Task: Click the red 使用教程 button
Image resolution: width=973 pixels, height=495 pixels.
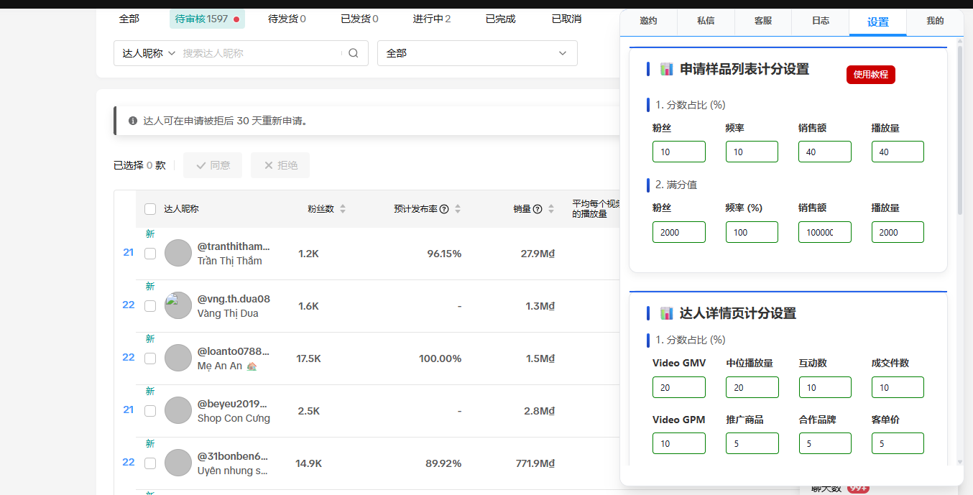Action: click(x=870, y=74)
